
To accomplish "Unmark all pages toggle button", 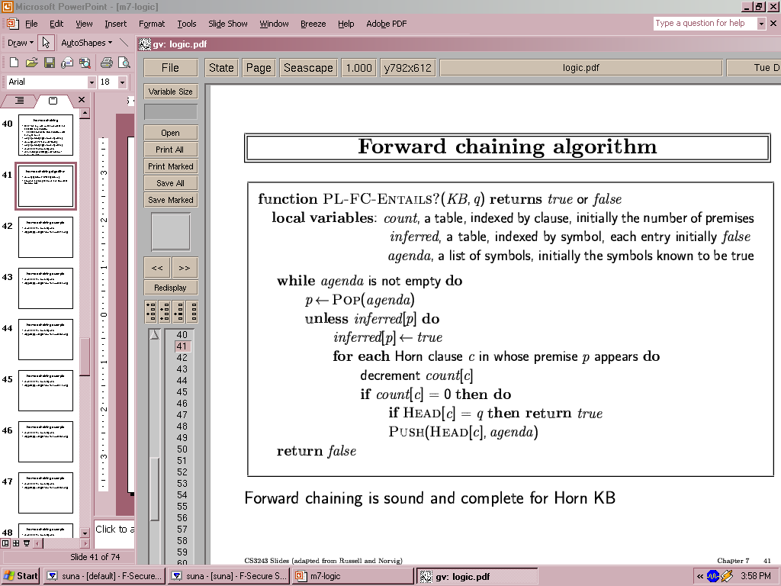I will pos(191,311).
